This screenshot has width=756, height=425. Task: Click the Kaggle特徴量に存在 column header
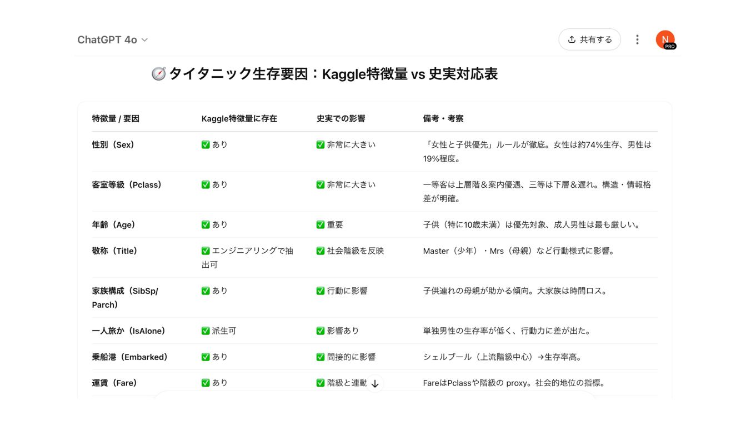point(239,118)
